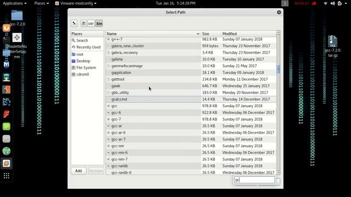Click the file list scrollbar thumb
The image size is (351, 197).
click(x=278, y=69)
